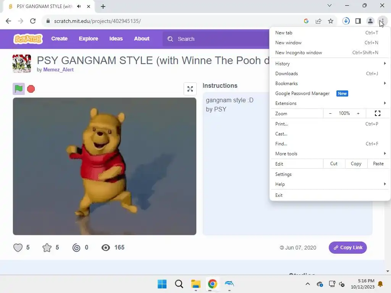Click the search magnifier icon in Scratch bar
Image resolution: width=391 pixels, height=293 pixels.
tap(170, 39)
